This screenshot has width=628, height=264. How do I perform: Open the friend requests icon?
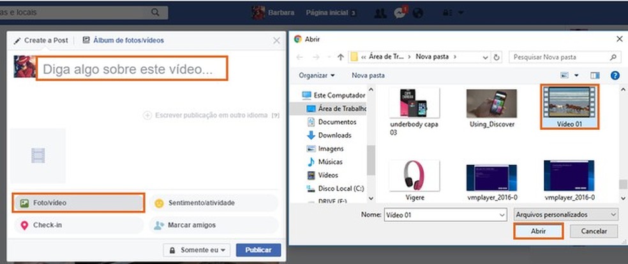click(x=380, y=13)
